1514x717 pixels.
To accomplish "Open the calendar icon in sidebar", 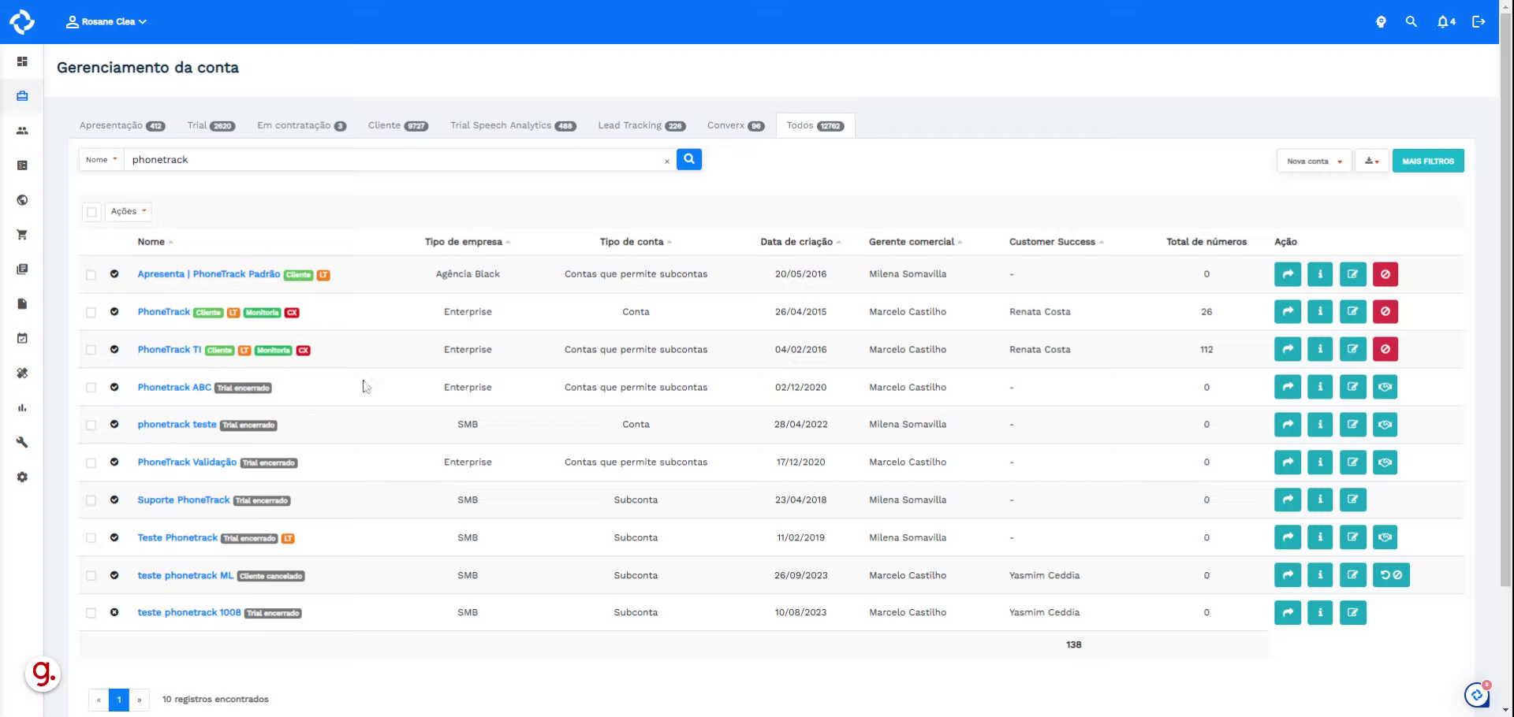I will pyautogui.click(x=22, y=338).
